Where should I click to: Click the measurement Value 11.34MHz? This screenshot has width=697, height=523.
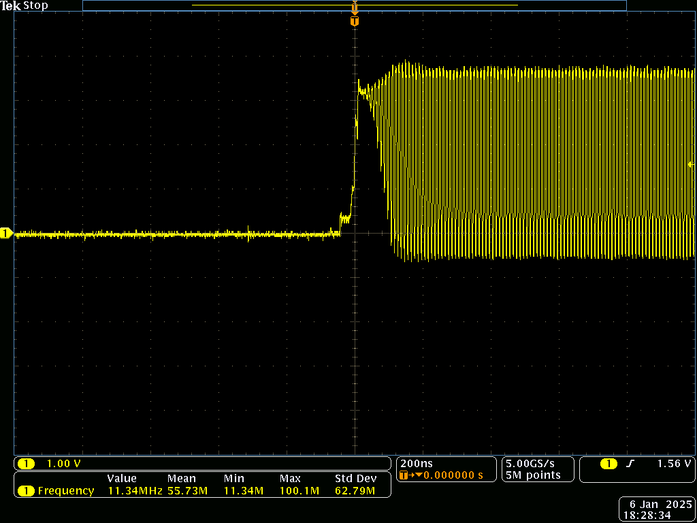tap(135, 491)
